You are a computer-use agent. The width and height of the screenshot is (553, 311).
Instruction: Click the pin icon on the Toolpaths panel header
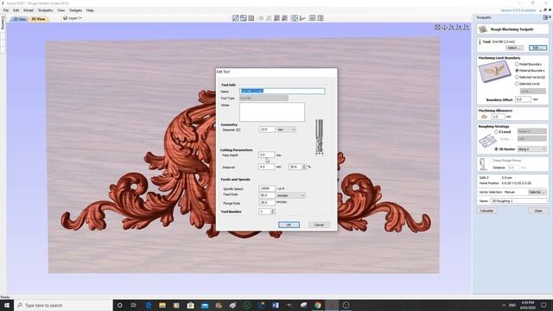545,17
